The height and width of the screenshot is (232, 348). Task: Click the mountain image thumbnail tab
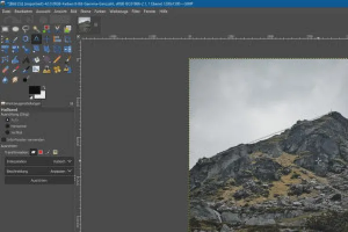pyautogui.click(x=85, y=21)
